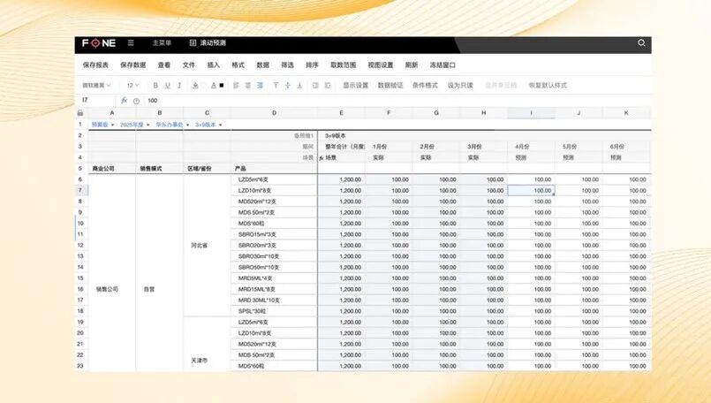
Task: Expand the 3+9版本 version dropdown
Action: tap(208, 125)
